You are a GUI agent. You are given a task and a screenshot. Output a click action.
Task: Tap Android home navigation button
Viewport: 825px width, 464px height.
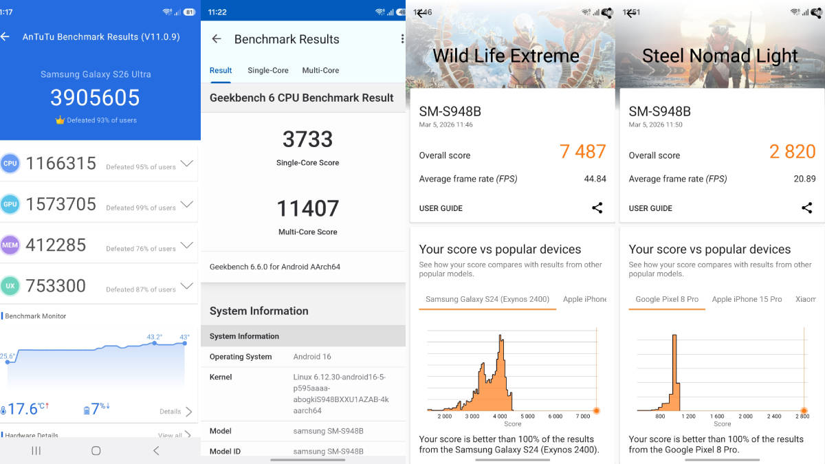(96, 451)
